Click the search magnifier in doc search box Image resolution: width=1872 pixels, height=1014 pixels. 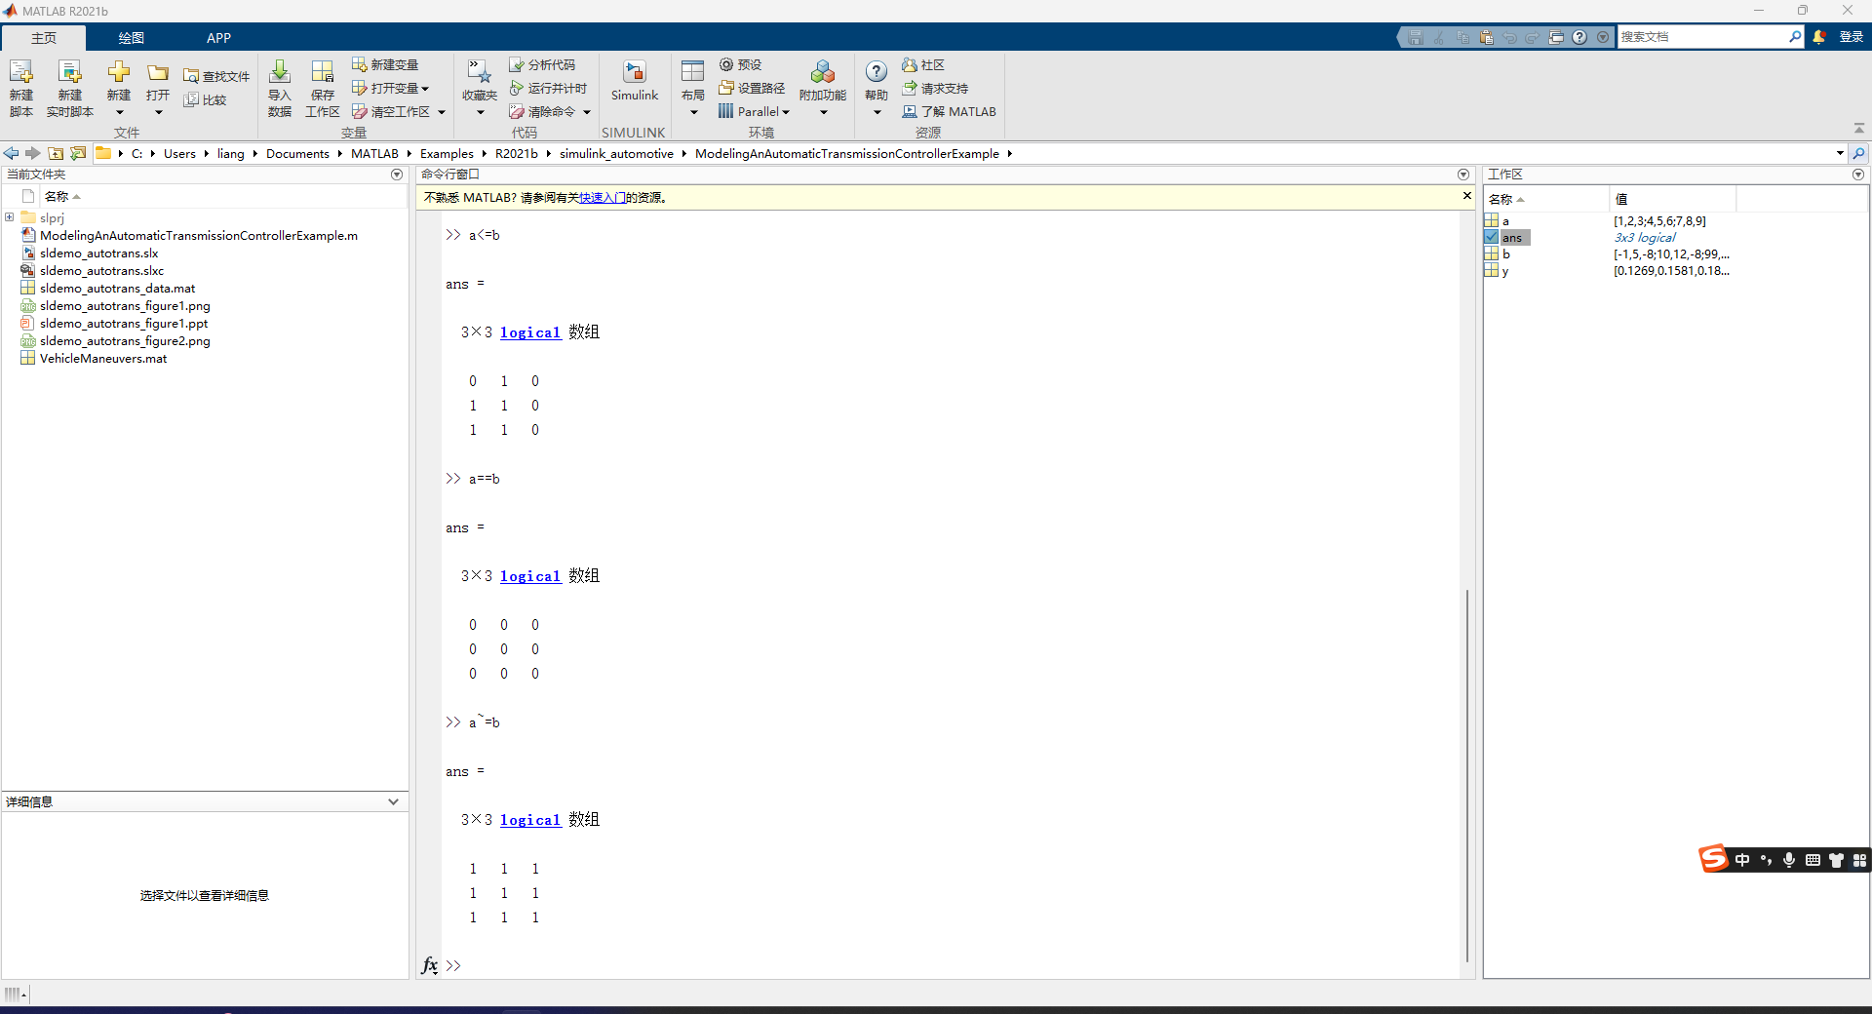pos(1795,37)
